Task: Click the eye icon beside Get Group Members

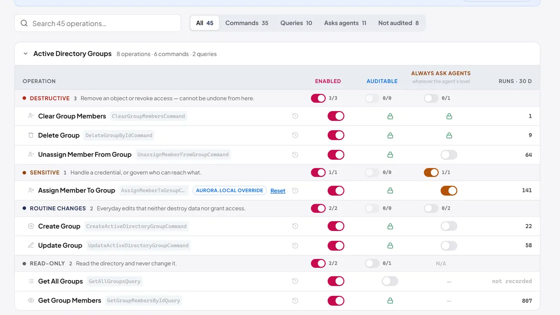Action: pyautogui.click(x=31, y=301)
